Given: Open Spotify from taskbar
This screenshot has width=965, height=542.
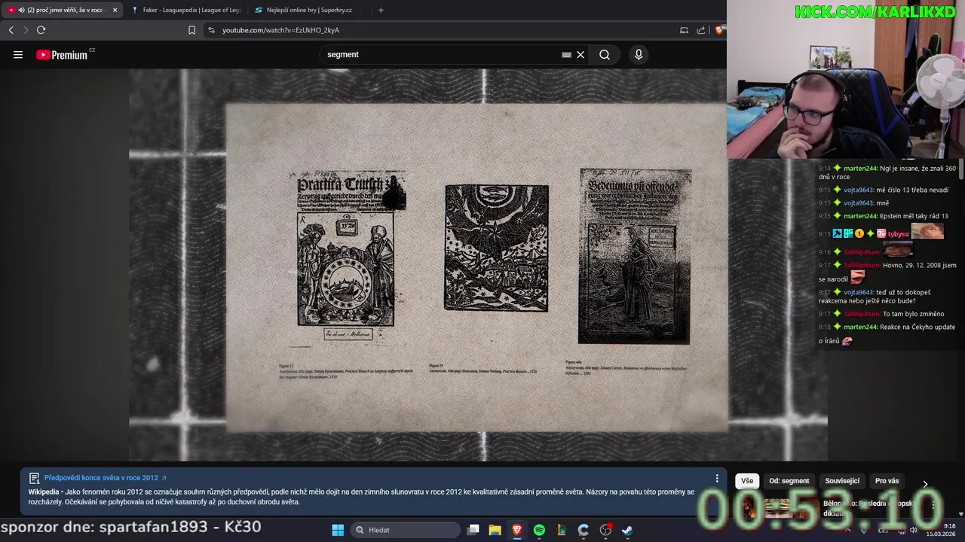Looking at the screenshot, I should [539, 530].
